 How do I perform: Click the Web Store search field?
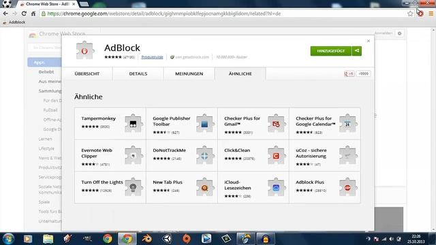45,48
